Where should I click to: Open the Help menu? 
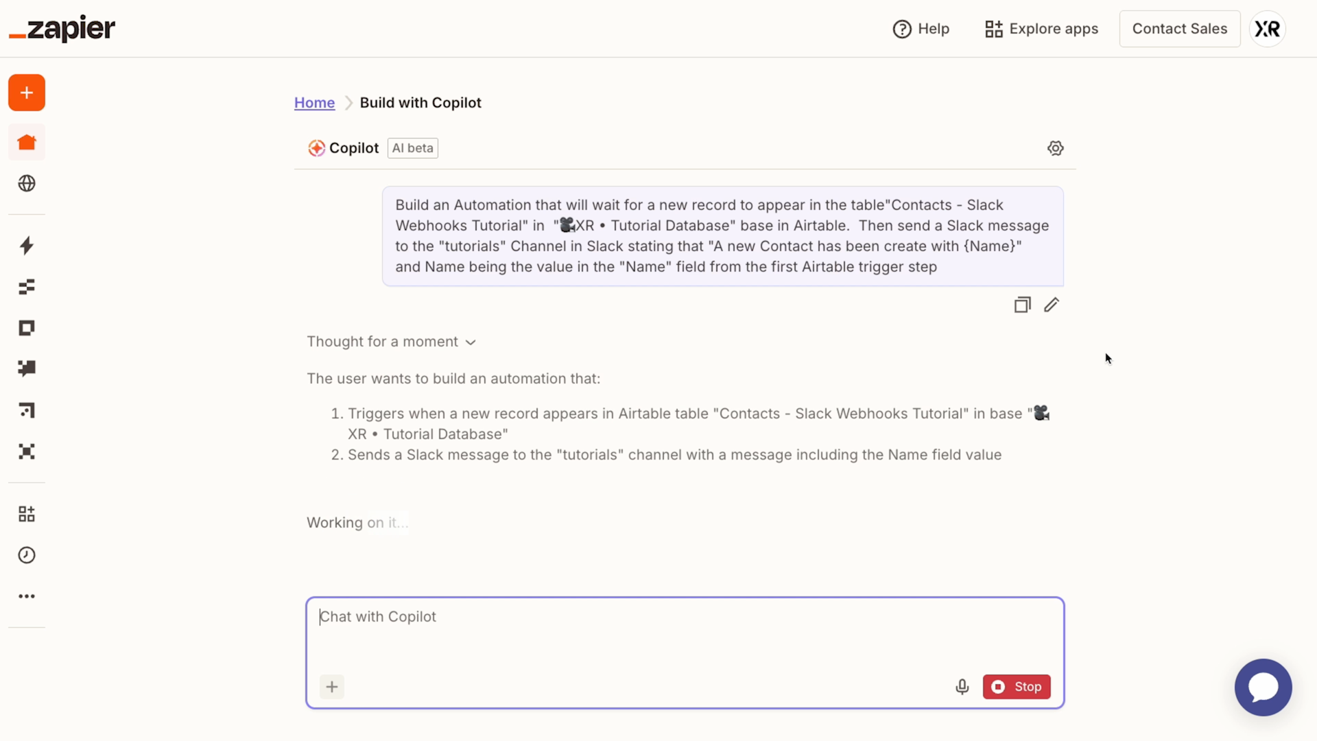[x=921, y=29]
